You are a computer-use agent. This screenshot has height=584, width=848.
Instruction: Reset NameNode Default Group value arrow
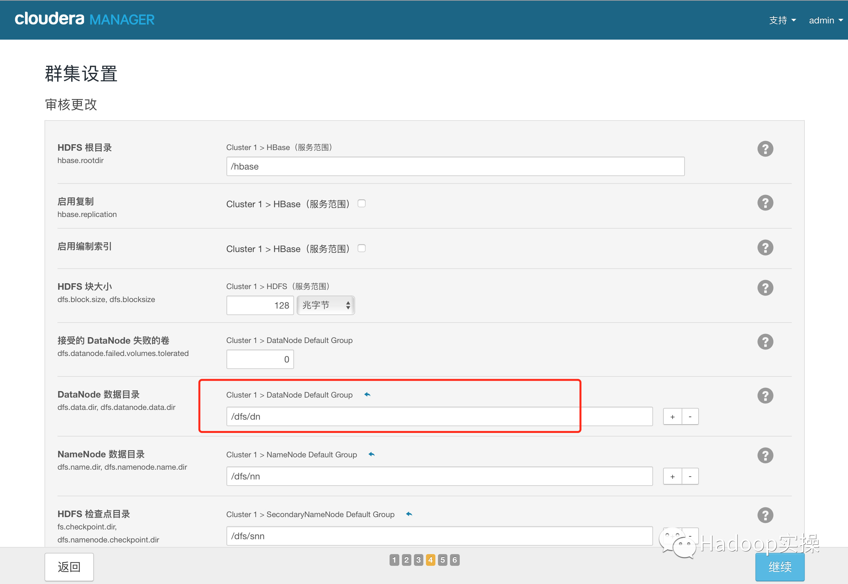[372, 454]
